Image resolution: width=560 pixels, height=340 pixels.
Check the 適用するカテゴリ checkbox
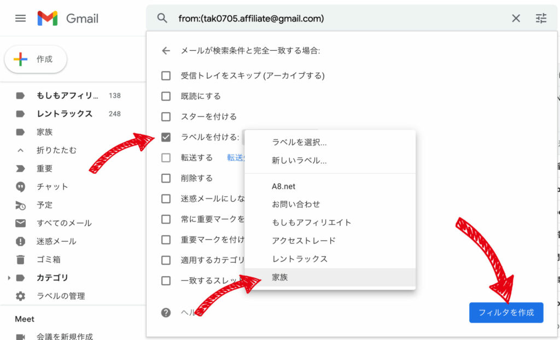(166, 260)
